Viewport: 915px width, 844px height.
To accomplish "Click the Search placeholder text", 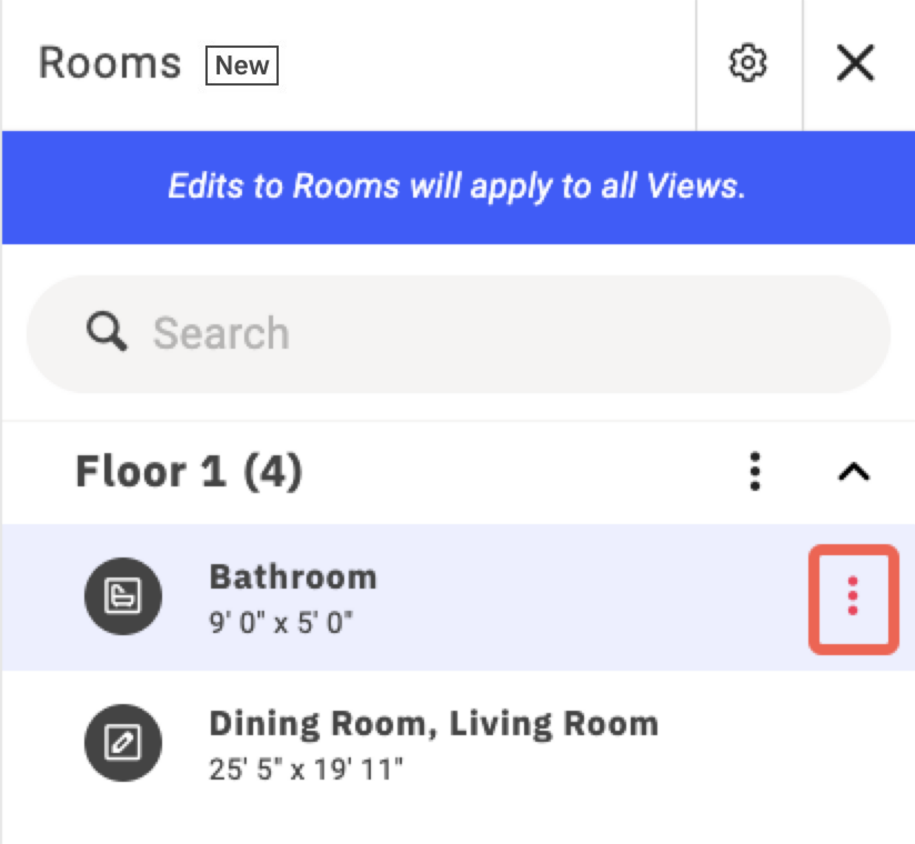I will (x=221, y=333).
